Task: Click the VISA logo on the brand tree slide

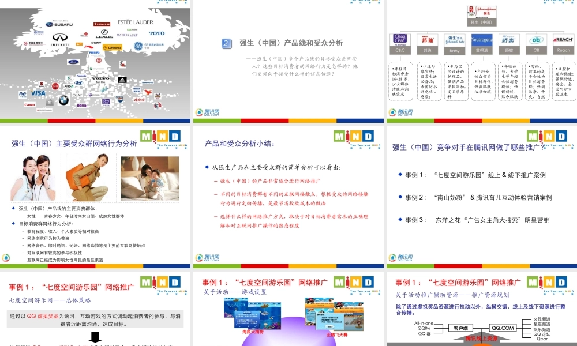Action: click(38, 93)
